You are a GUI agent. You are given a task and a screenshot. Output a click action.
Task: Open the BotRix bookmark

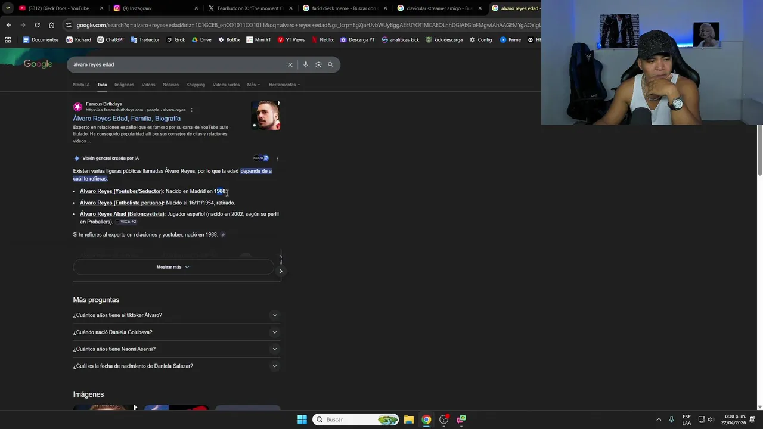(x=229, y=40)
